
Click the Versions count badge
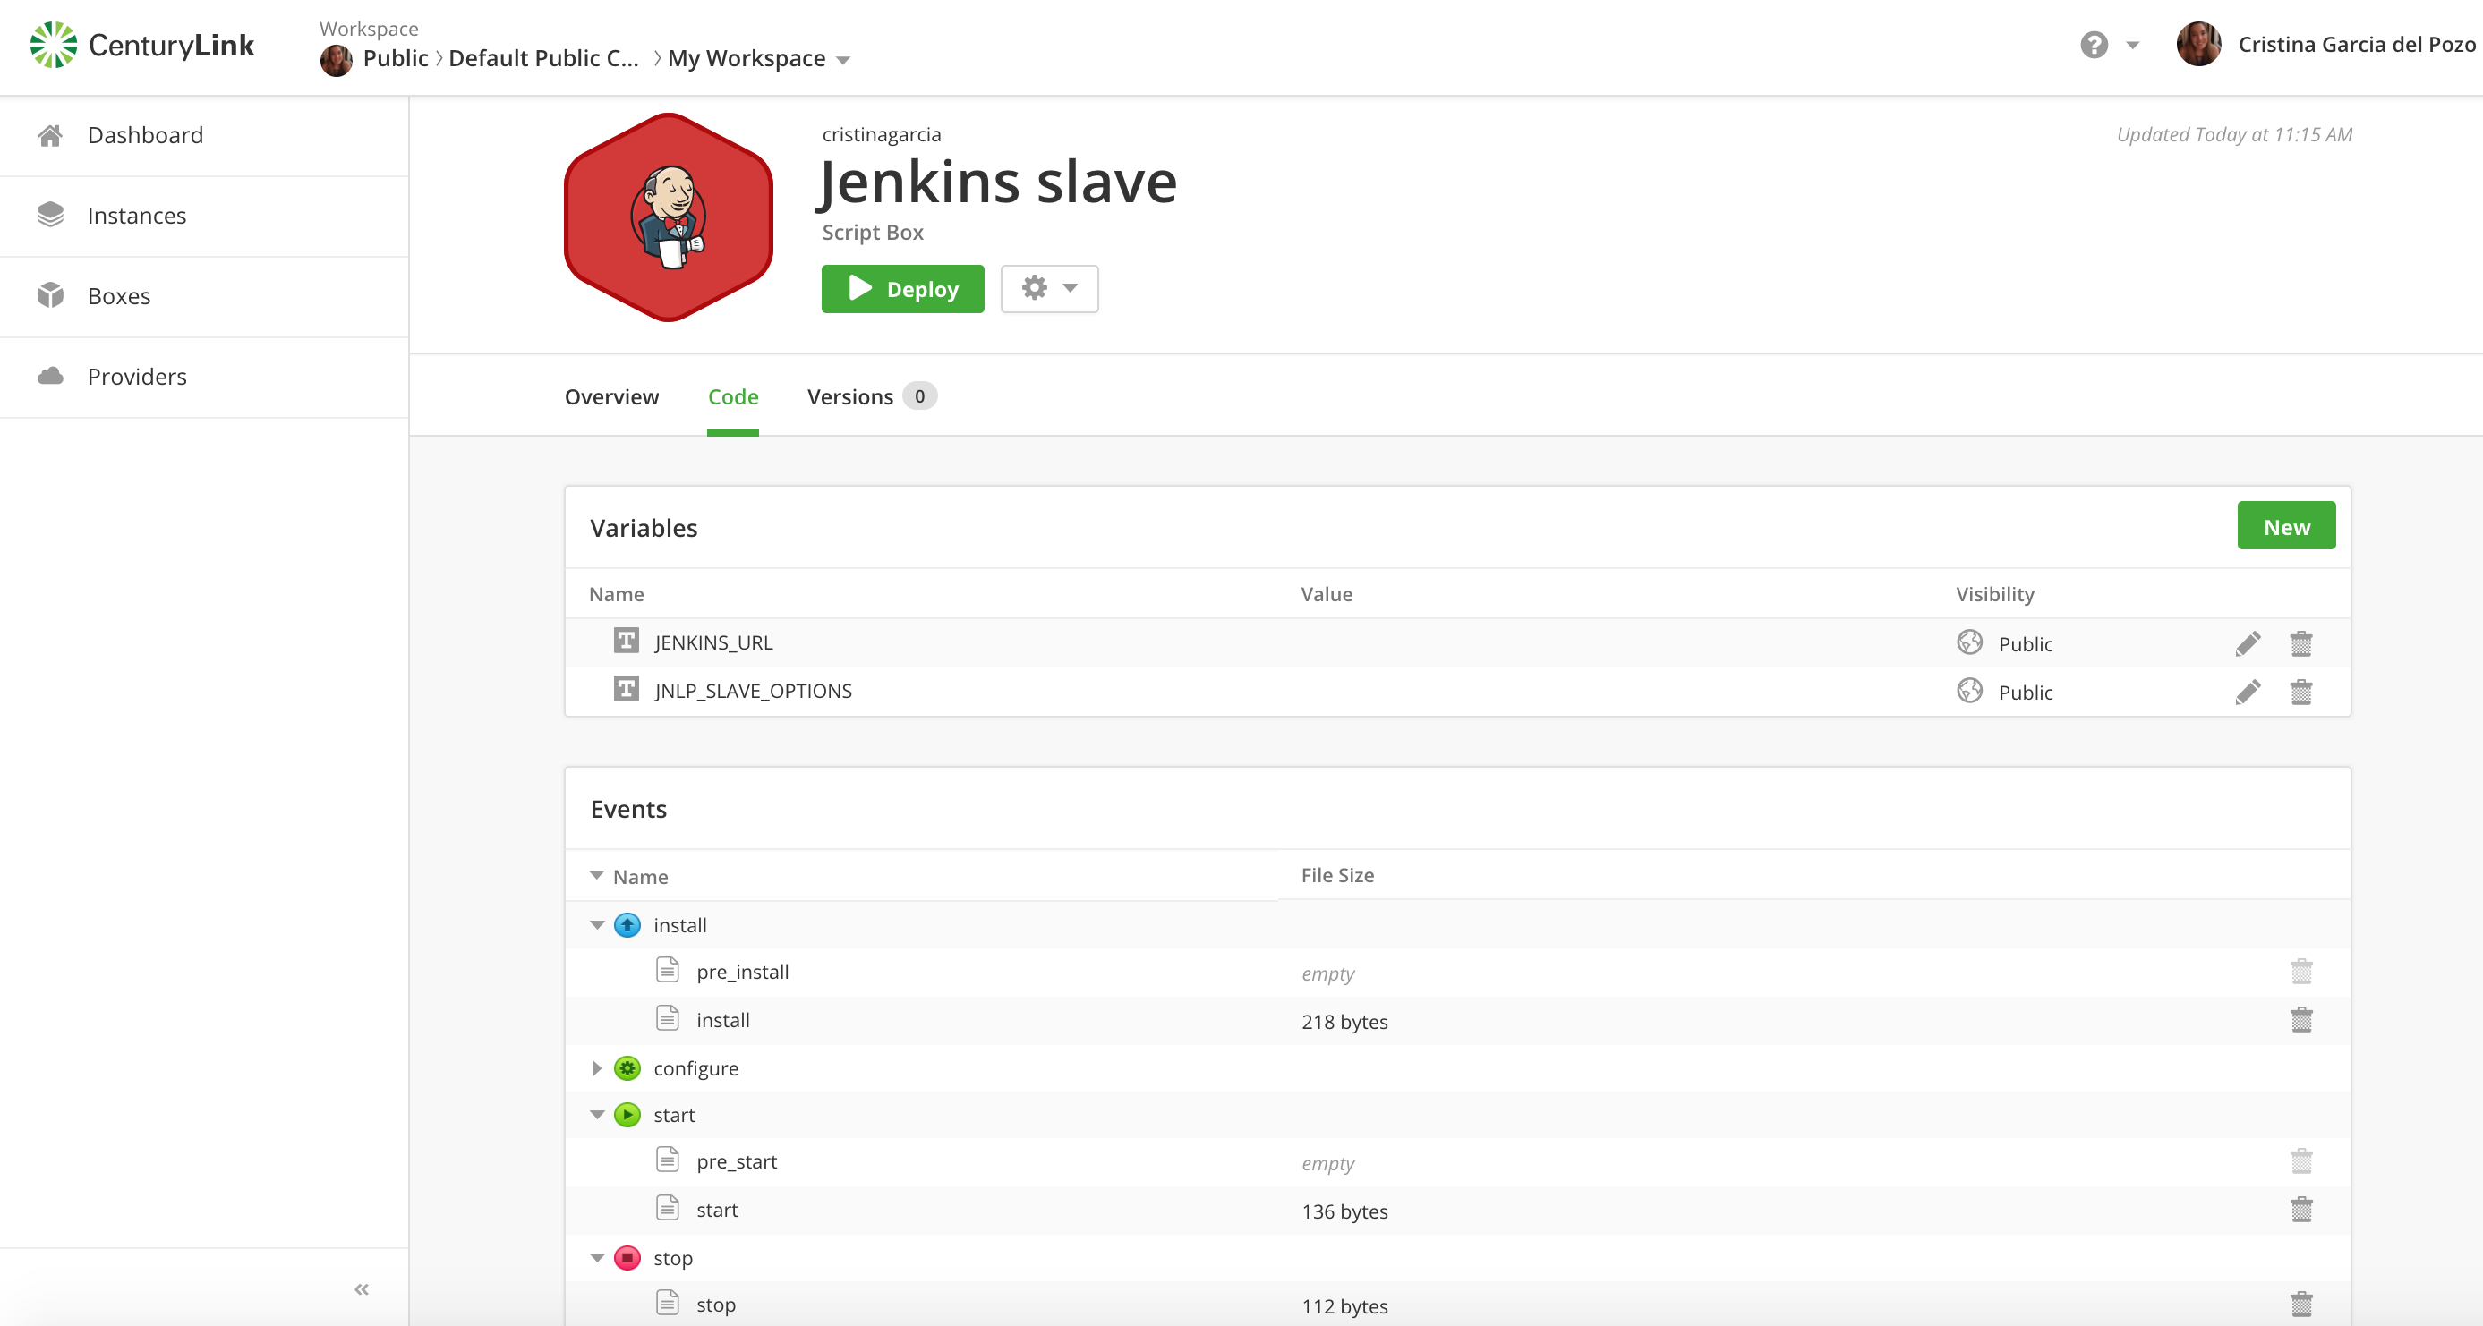[919, 396]
